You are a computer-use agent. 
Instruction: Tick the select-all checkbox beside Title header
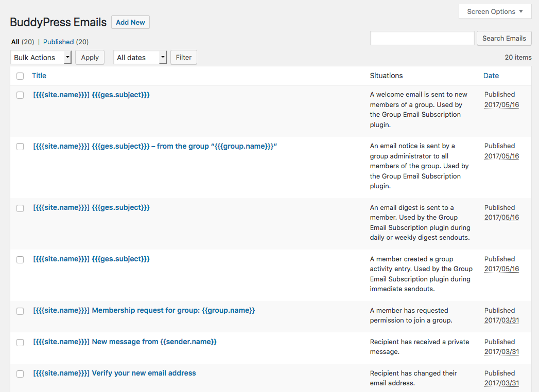(x=20, y=76)
